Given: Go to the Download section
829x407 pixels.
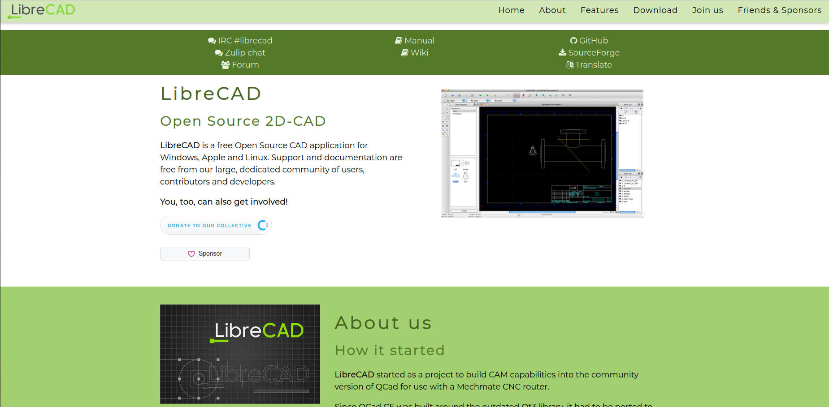Looking at the screenshot, I should 655,10.
